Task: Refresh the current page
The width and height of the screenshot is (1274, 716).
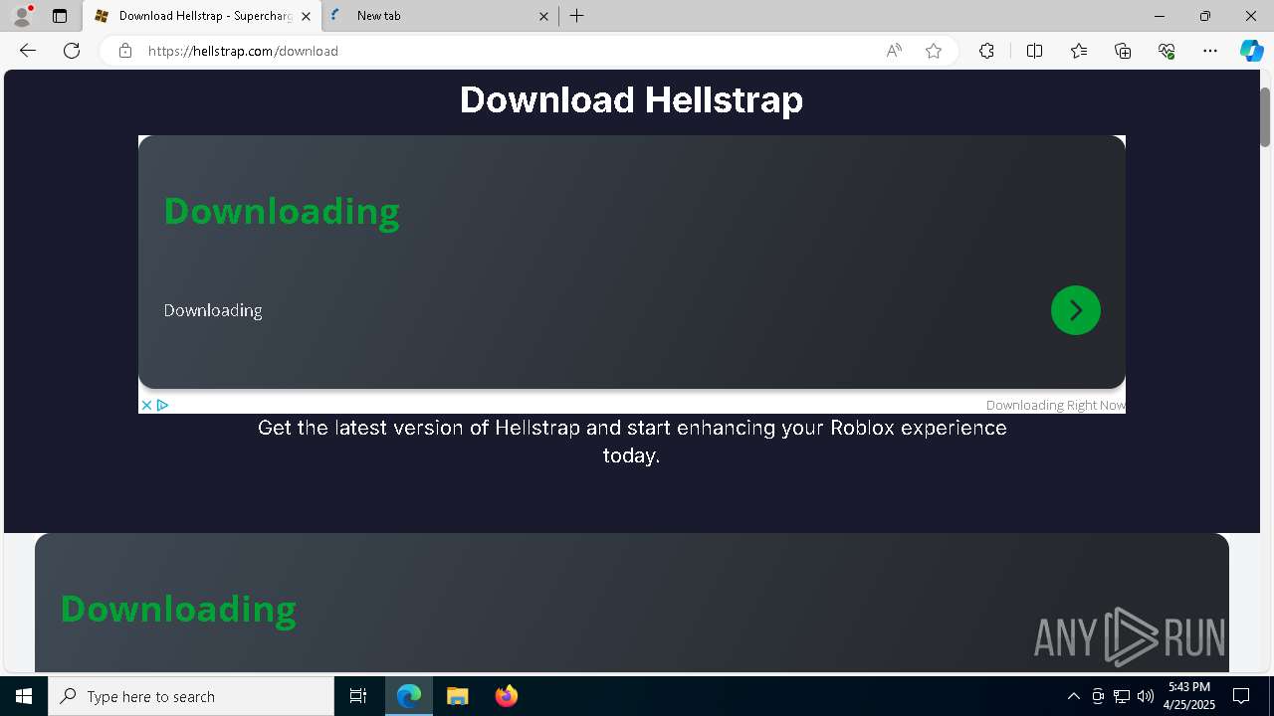Action: tap(72, 51)
